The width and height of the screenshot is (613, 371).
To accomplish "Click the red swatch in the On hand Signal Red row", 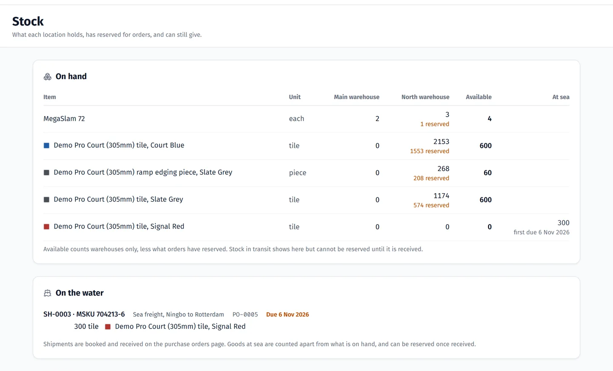I will click(x=46, y=227).
